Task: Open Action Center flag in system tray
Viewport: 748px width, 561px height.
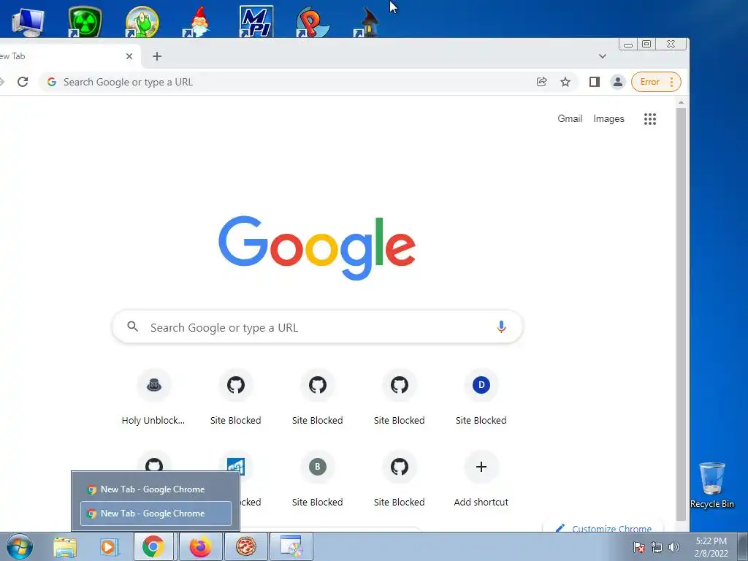Action: [639, 547]
